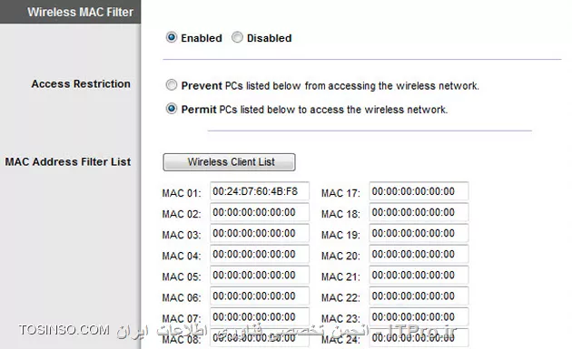Open the Wireless Client List
The width and height of the screenshot is (572, 349).
click(229, 162)
